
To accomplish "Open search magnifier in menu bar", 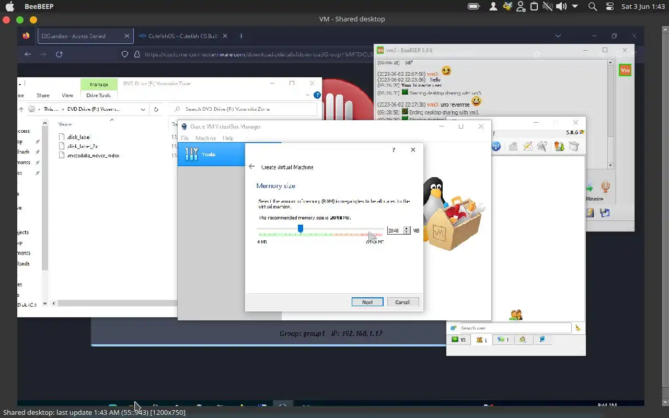I will pyautogui.click(x=592, y=6).
